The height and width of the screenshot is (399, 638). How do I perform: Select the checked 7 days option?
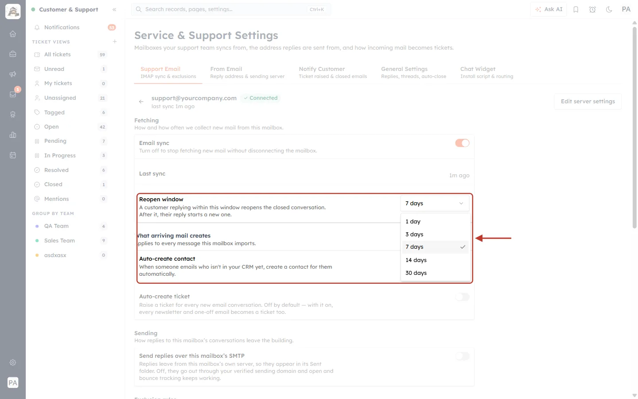tap(435, 247)
